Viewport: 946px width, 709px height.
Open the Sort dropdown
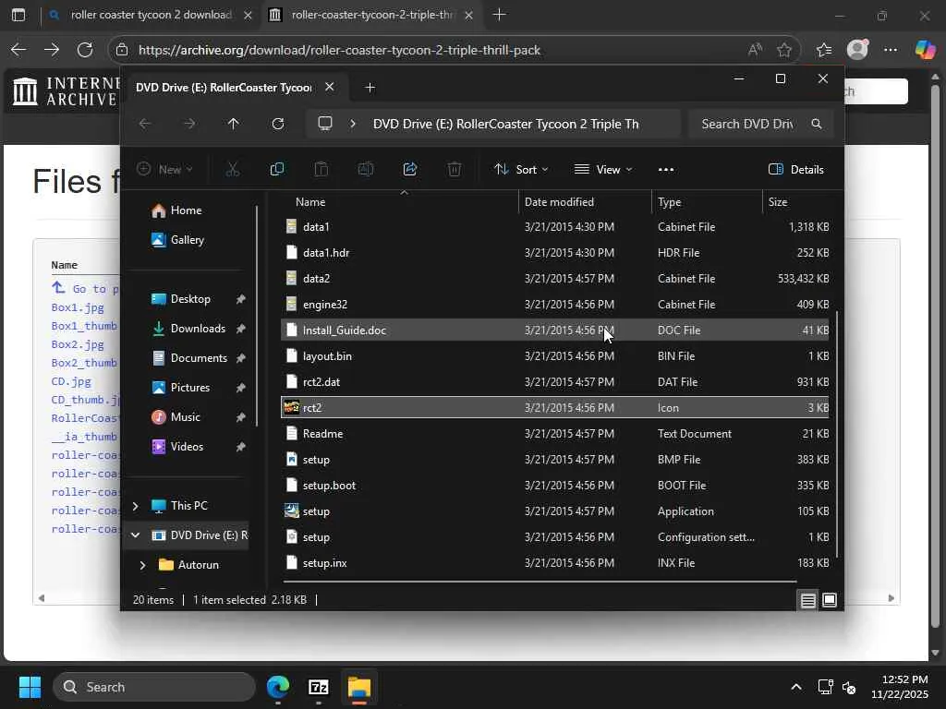[521, 170]
